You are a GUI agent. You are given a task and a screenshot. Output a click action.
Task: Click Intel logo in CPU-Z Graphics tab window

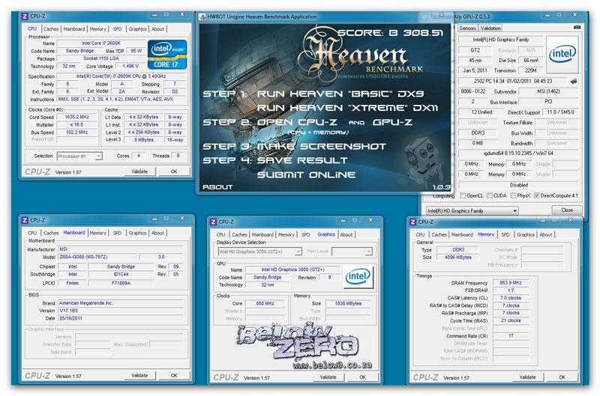pos(358,276)
